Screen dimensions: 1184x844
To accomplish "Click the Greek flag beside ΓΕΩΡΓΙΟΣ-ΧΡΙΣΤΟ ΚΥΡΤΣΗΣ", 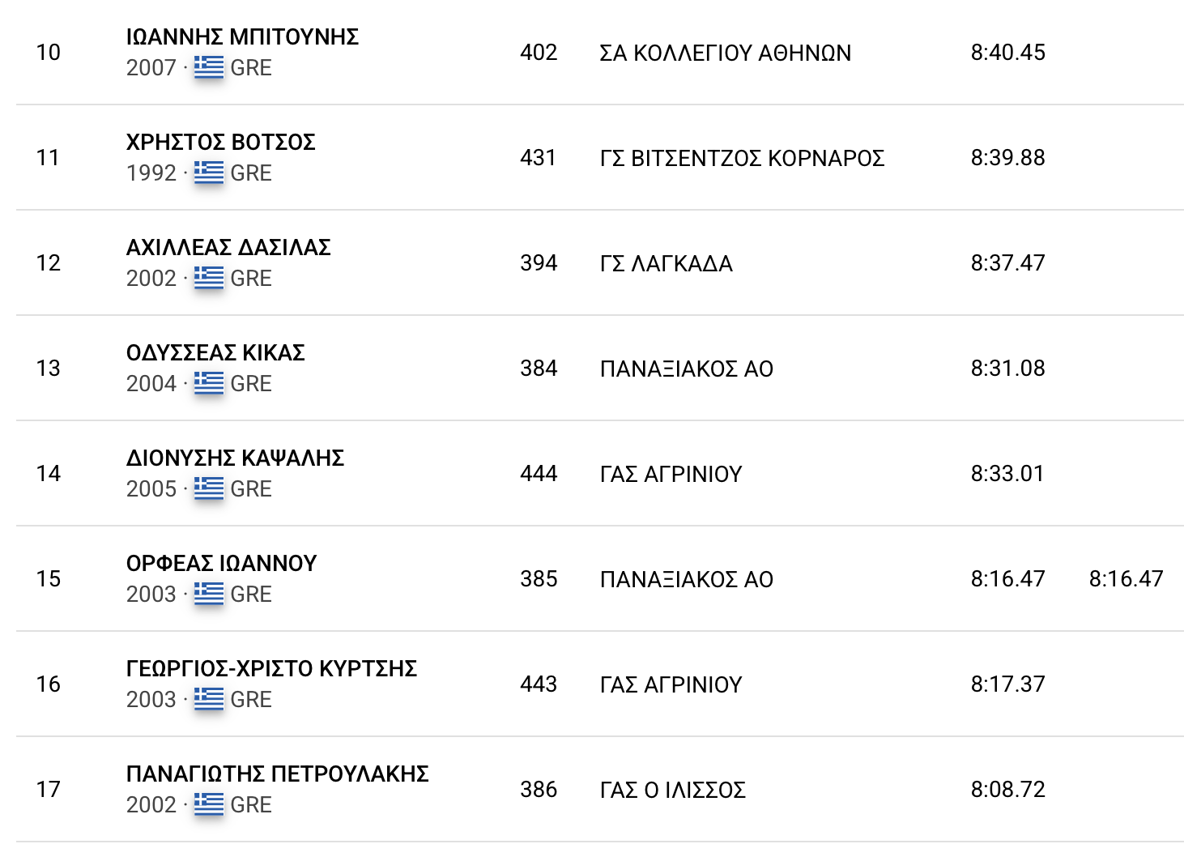I will point(209,699).
